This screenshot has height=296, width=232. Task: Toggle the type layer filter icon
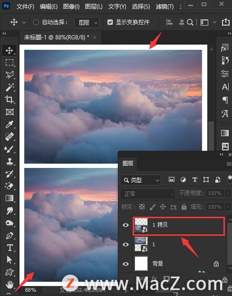coord(195,180)
